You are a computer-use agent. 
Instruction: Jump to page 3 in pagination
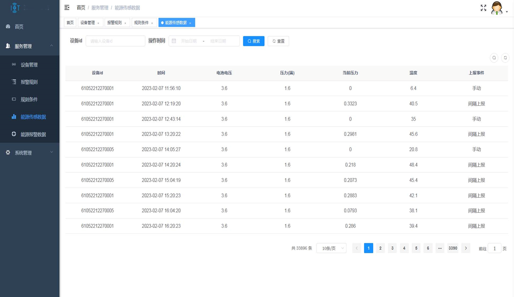tap(392, 248)
